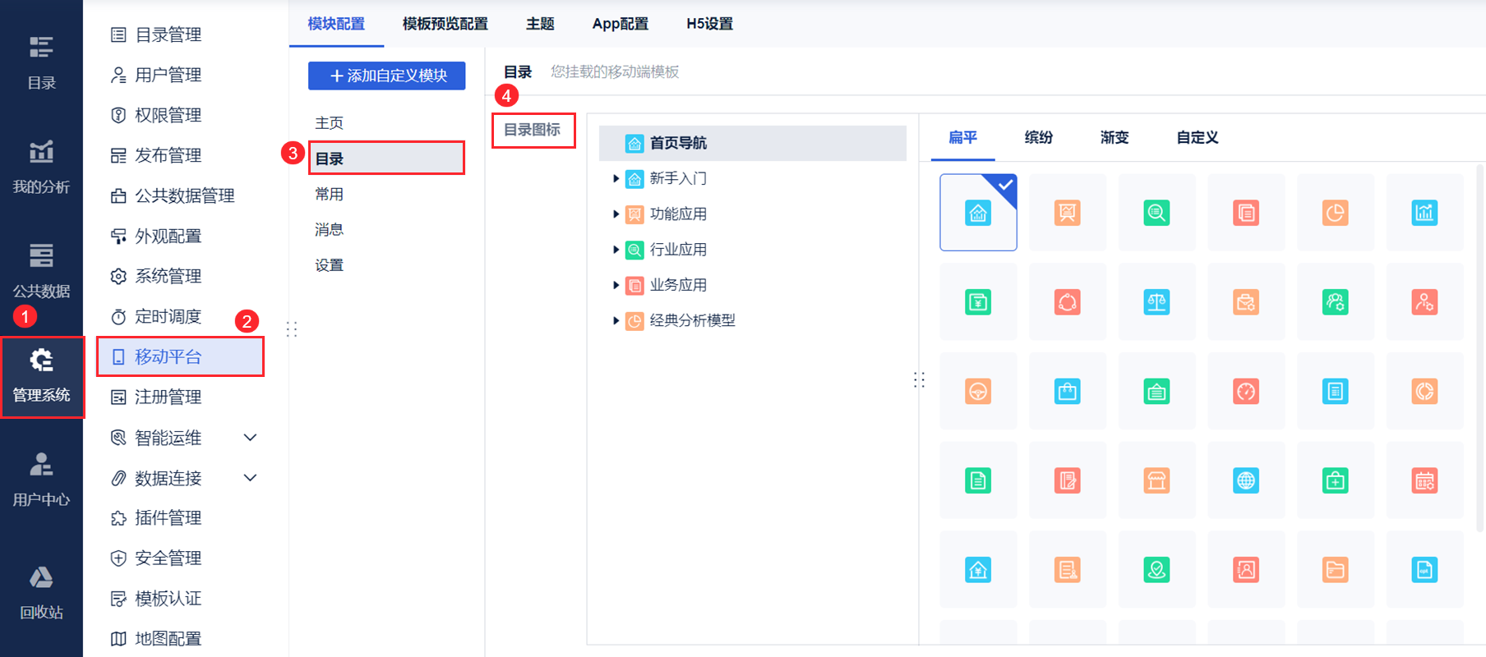Open the H5设置 tab
The image size is (1486, 657).
tap(710, 24)
